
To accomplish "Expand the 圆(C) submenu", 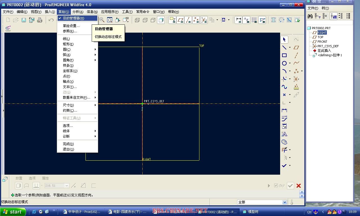I will pos(77,49).
